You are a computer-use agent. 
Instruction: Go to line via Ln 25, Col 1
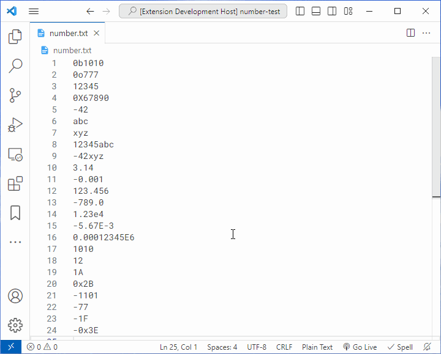178,347
